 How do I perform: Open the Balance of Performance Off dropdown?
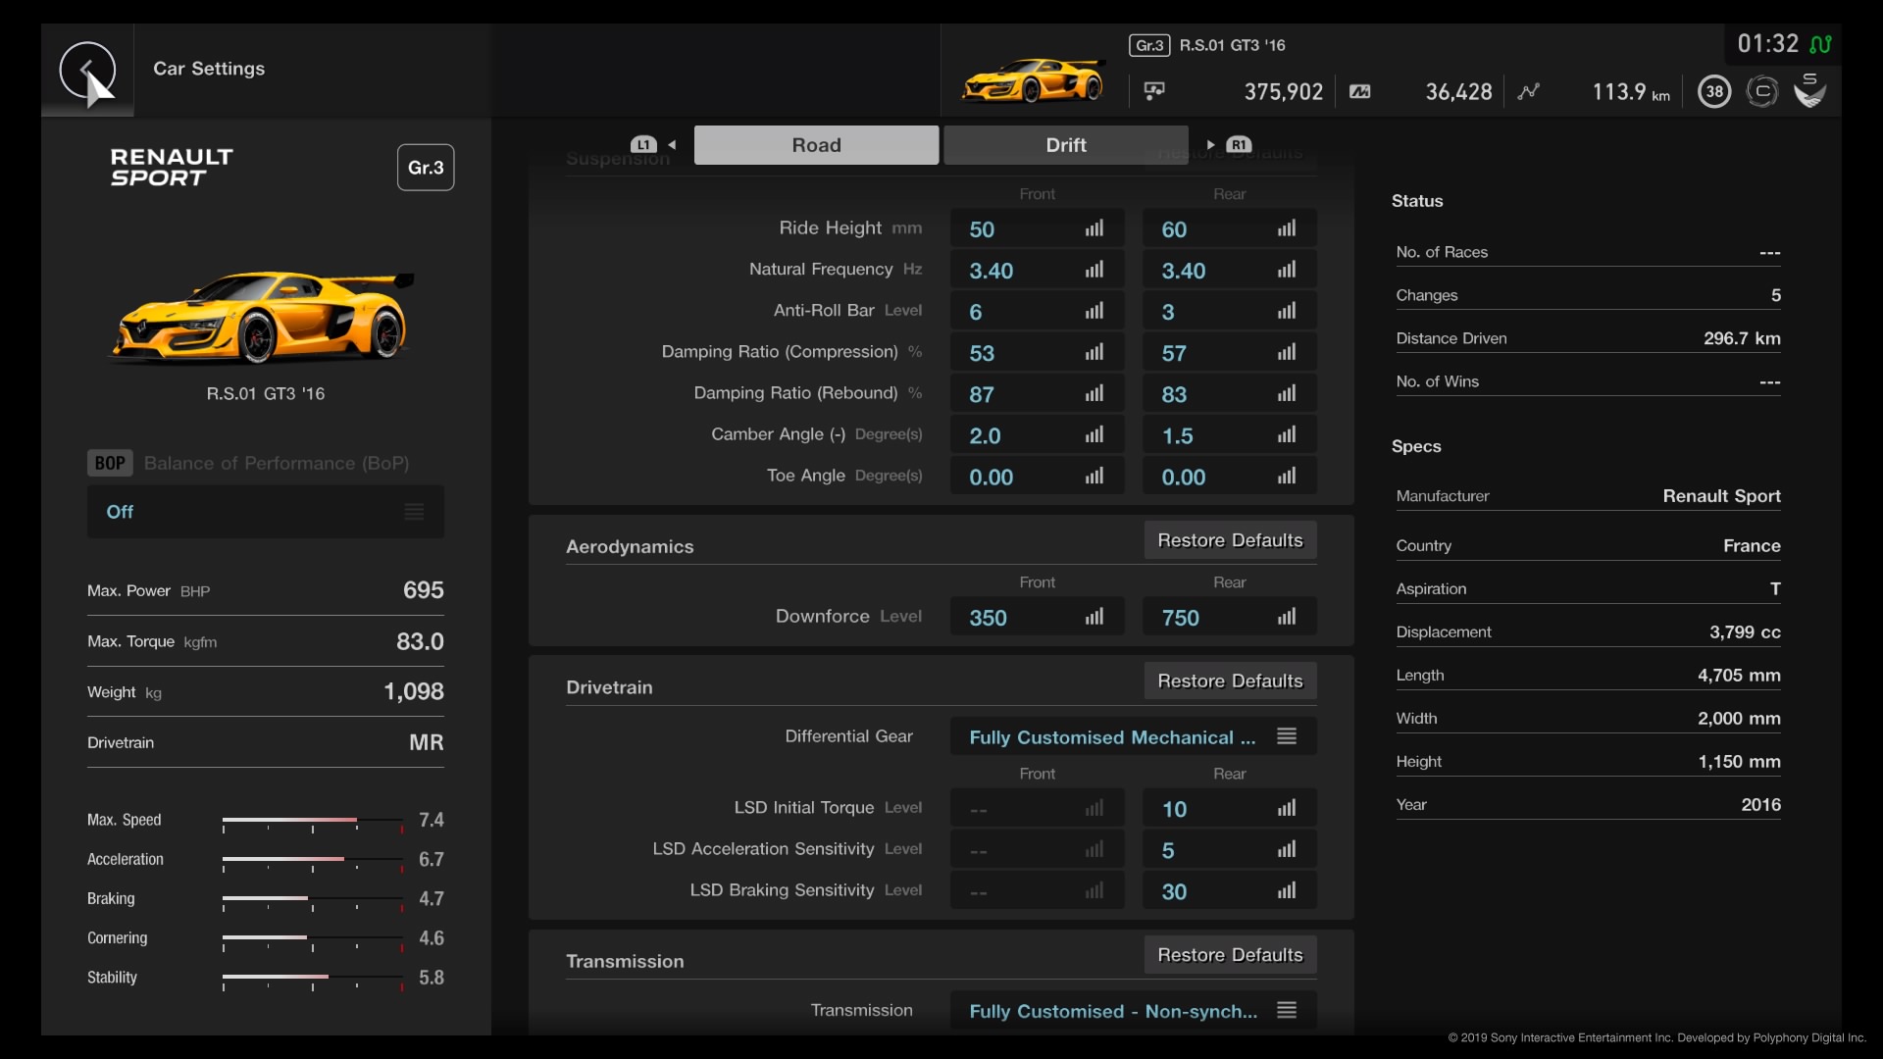tap(266, 512)
